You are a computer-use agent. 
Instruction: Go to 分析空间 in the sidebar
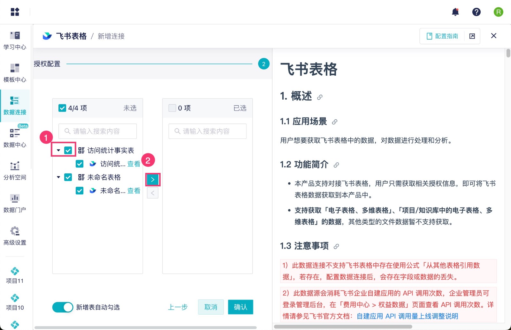(15, 170)
